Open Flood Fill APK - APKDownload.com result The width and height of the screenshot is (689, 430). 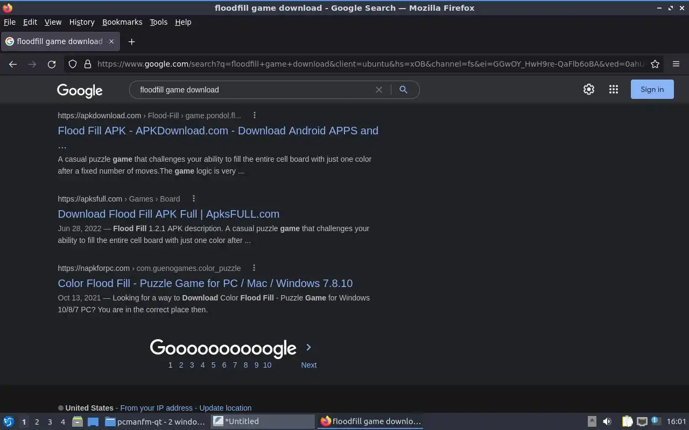[x=218, y=138]
